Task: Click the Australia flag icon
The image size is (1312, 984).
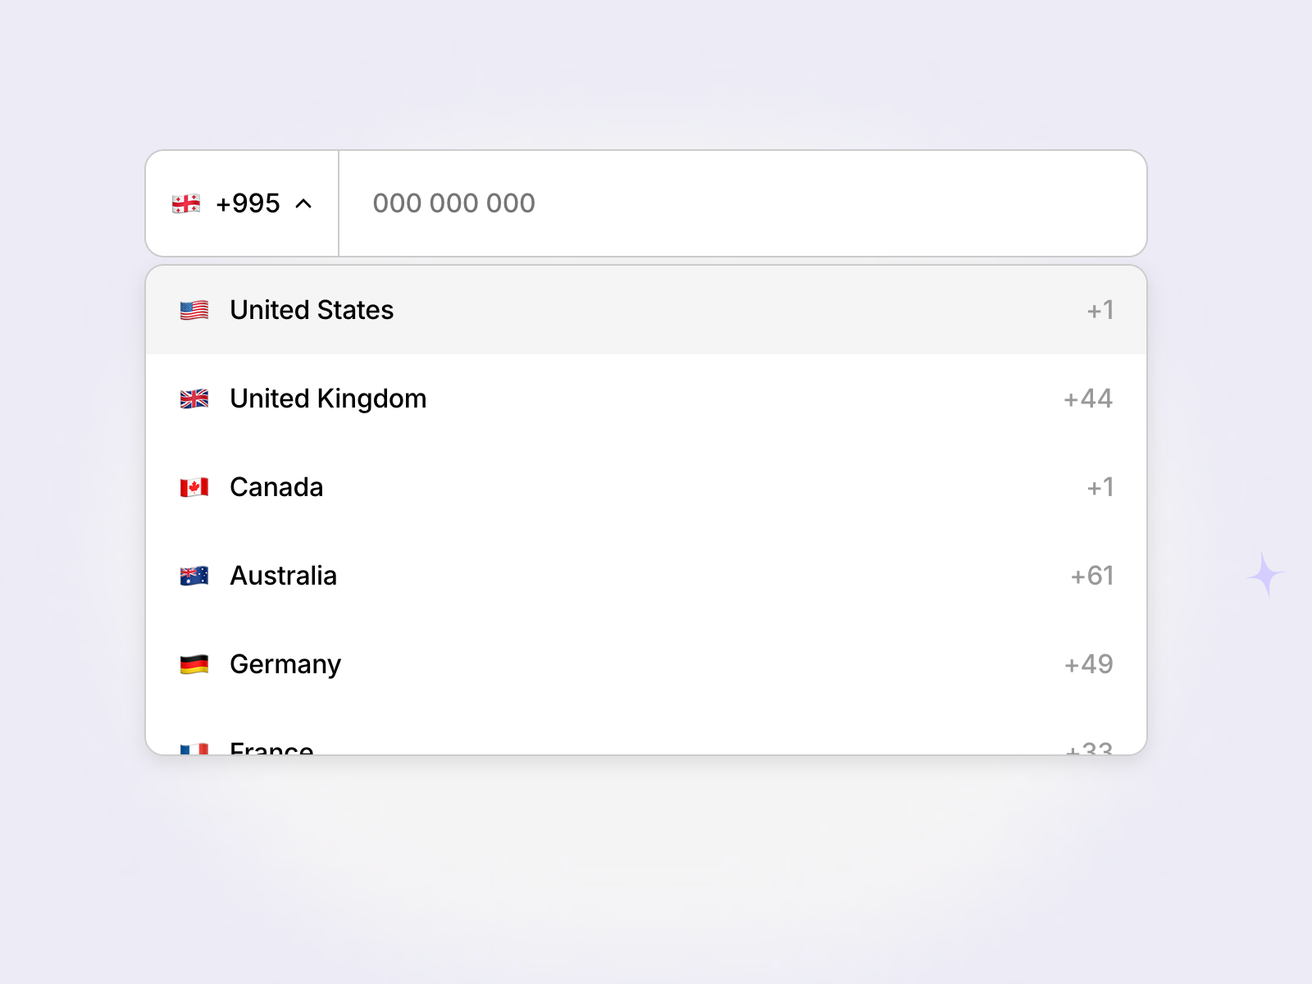Action: (194, 576)
